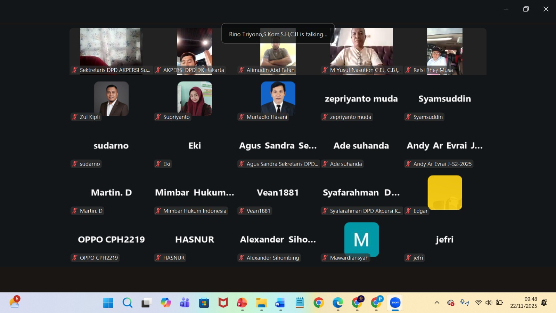Screen dimensions: 556x313
Task: Launch Microsoft Edge from the taskbar
Action: pos(337,303)
